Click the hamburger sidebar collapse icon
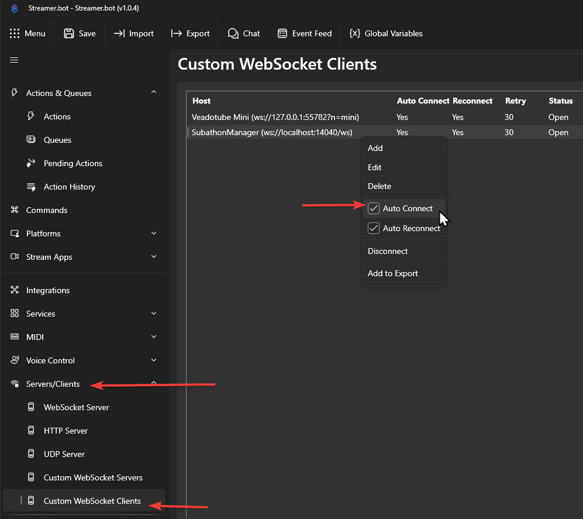The image size is (583, 519). tap(15, 60)
